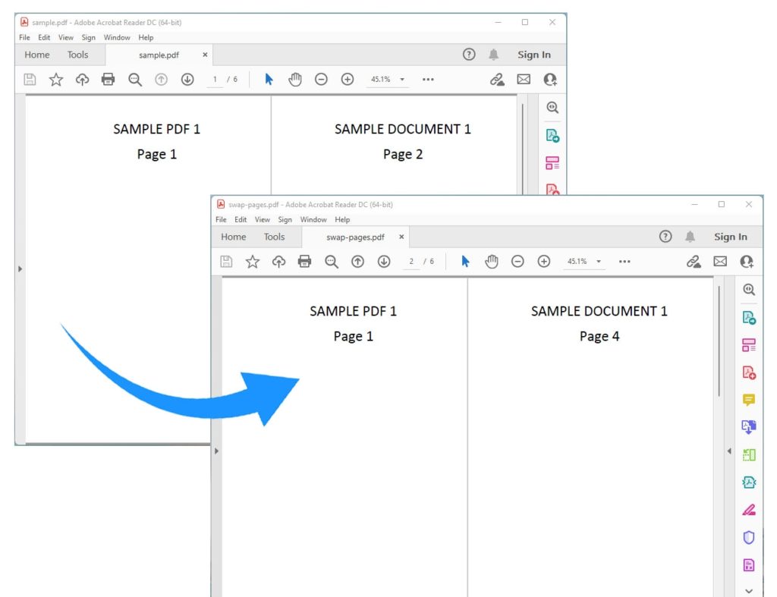Click the Print icon in swap-pages.pdf window

304,261
